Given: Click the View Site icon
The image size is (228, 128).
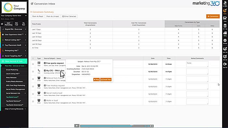Looking at the screenshot, I should pos(225,49).
